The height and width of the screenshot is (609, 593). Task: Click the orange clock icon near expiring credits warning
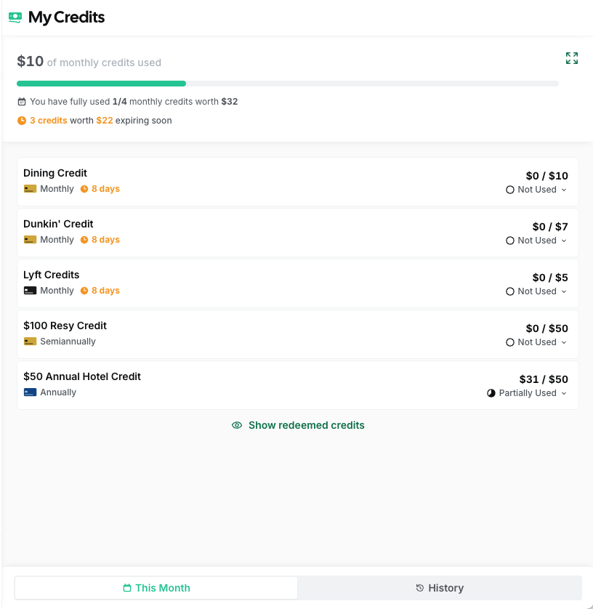[x=21, y=121]
